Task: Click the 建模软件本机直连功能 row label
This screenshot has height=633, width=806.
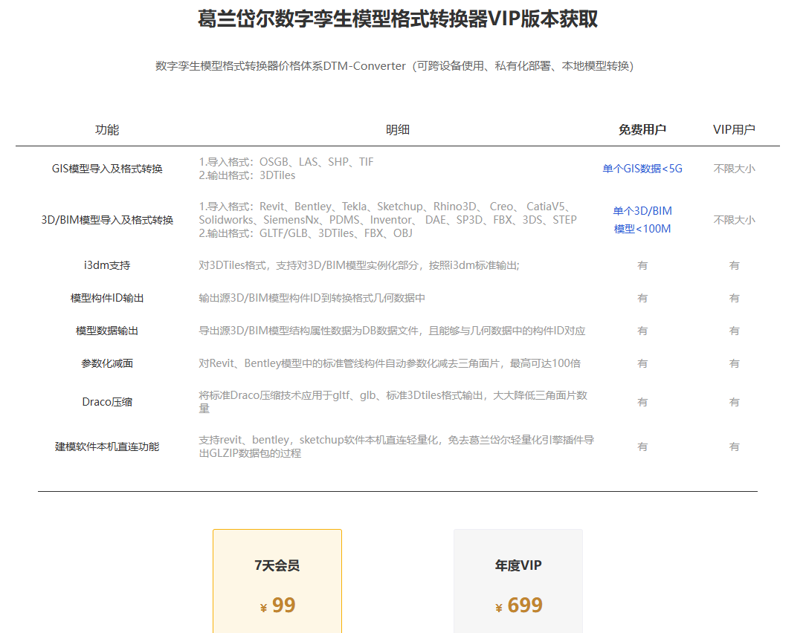Action: click(107, 447)
